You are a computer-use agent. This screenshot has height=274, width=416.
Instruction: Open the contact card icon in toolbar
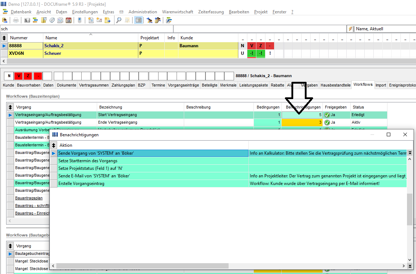point(27,20)
